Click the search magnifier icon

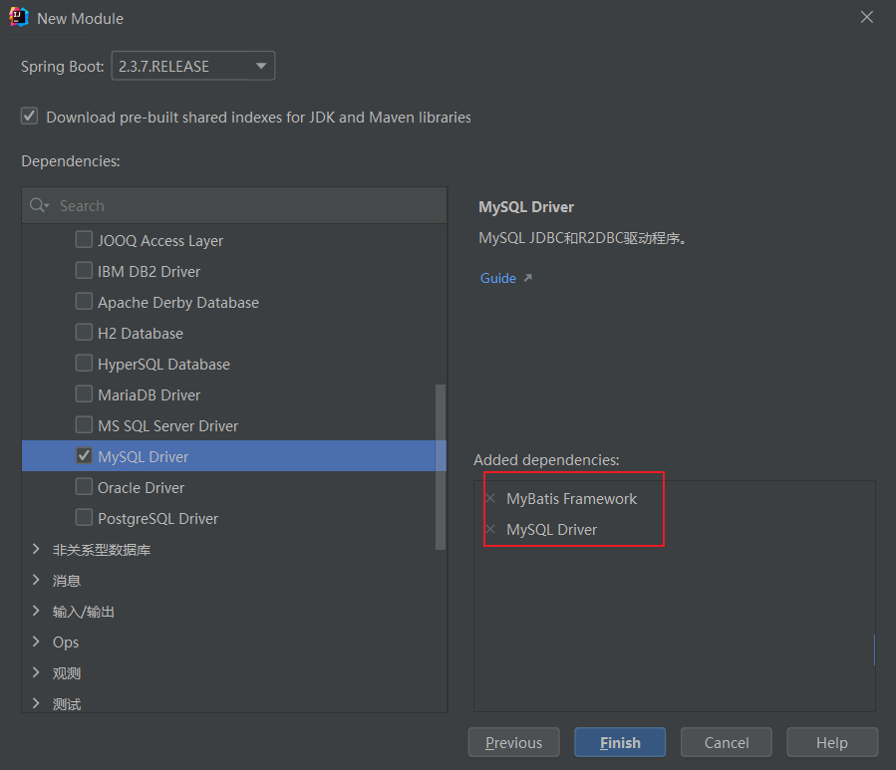38,205
